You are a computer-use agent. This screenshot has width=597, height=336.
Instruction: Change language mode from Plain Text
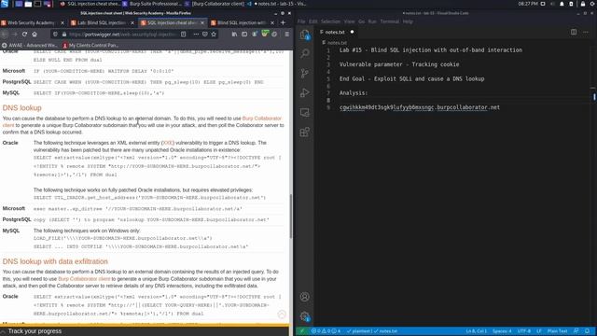[558, 331]
